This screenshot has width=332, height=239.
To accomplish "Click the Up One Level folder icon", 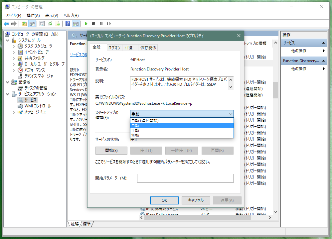I will pos(24,24).
